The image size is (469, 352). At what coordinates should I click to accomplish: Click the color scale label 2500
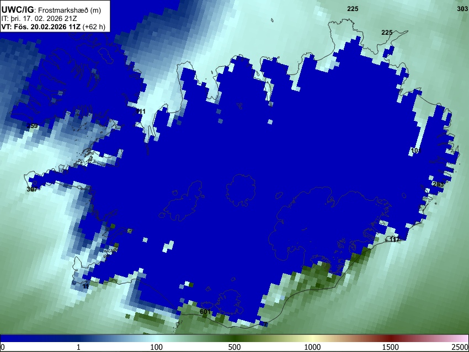point(461,347)
